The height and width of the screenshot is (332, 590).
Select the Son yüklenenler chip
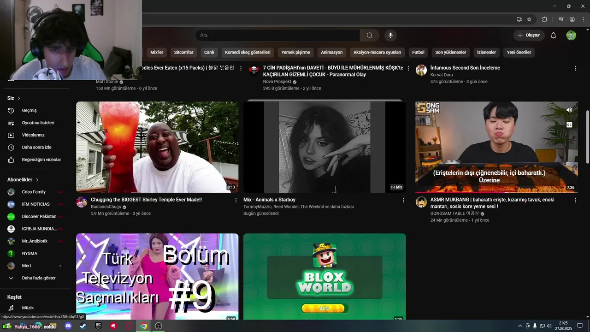(450, 52)
